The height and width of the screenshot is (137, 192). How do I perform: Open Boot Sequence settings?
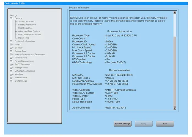pyautogui.click(x=25, y=28)
